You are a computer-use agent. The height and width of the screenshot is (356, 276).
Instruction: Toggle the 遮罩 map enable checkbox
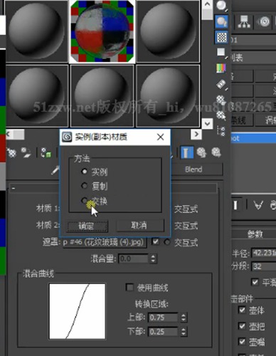156,241
